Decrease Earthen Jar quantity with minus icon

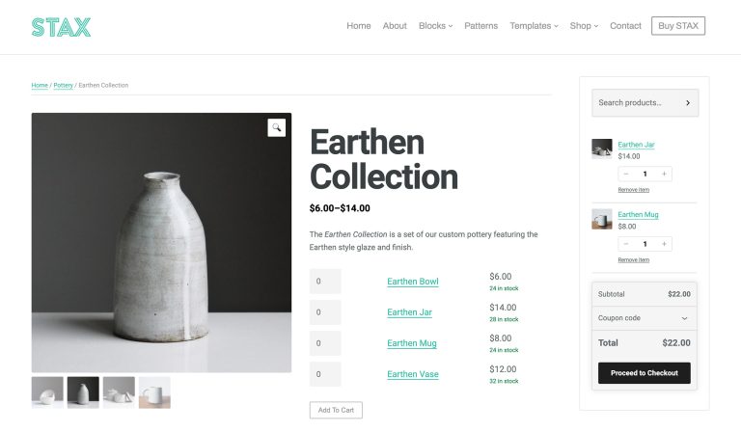[x=625, y=174]
